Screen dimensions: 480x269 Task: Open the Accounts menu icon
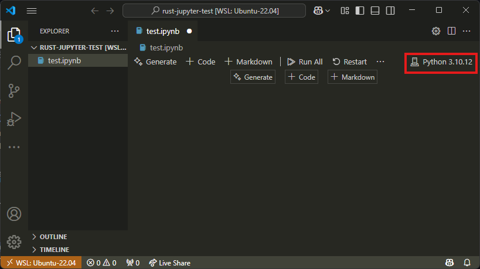coord(14,214)
